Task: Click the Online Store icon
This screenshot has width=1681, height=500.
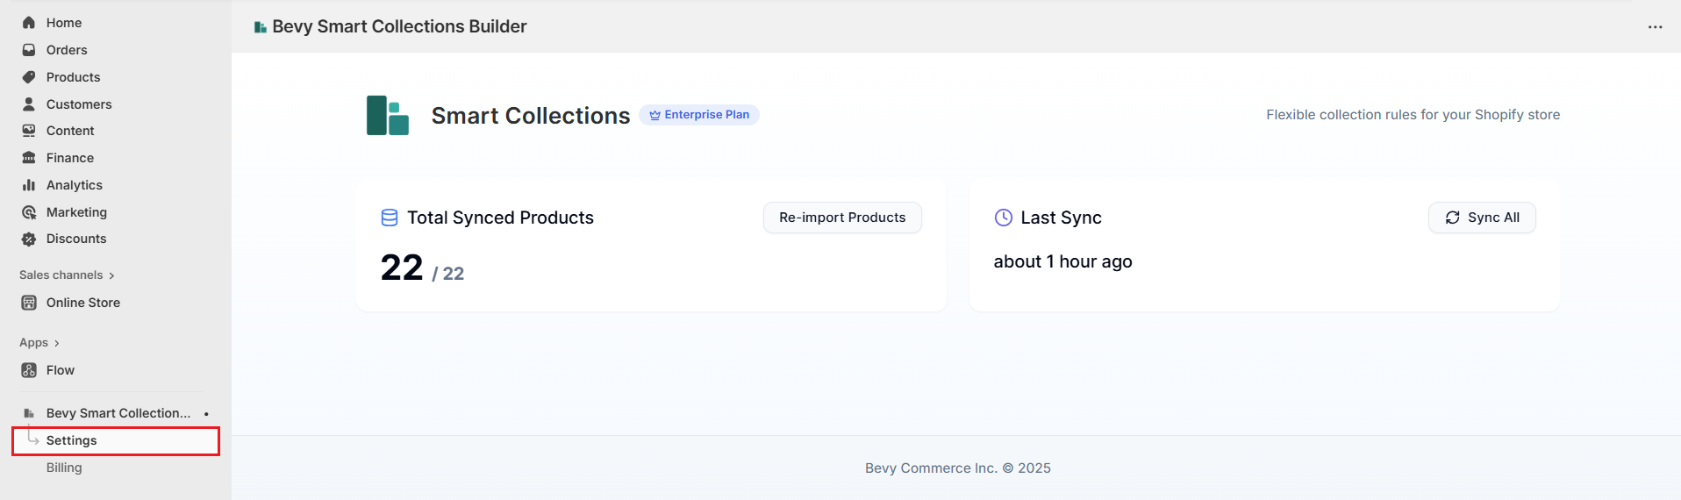Action: (29, 303)
